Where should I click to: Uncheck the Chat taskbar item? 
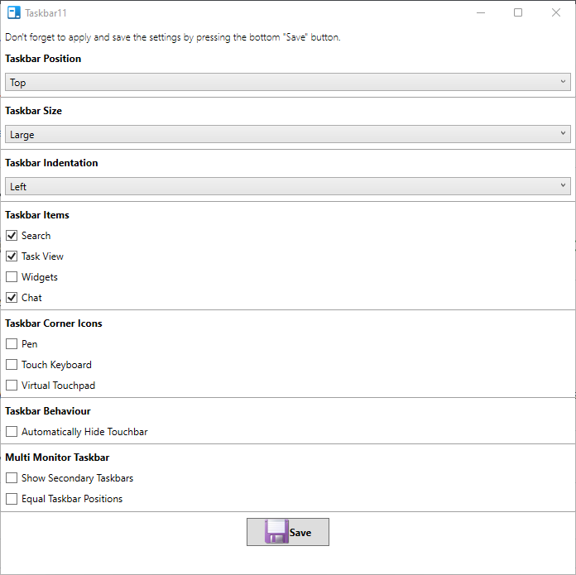[12, 298]
